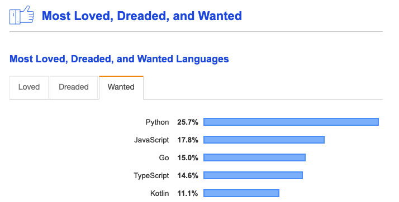The image size is (399, 202).
Task: Select the Wanted tab
Action: (121, 87)
